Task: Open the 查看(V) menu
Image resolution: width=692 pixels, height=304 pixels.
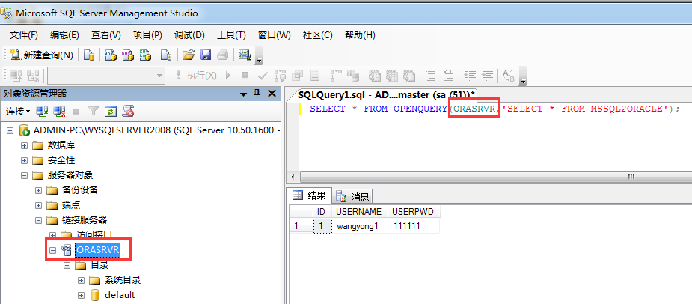Action: pos(106,35)
